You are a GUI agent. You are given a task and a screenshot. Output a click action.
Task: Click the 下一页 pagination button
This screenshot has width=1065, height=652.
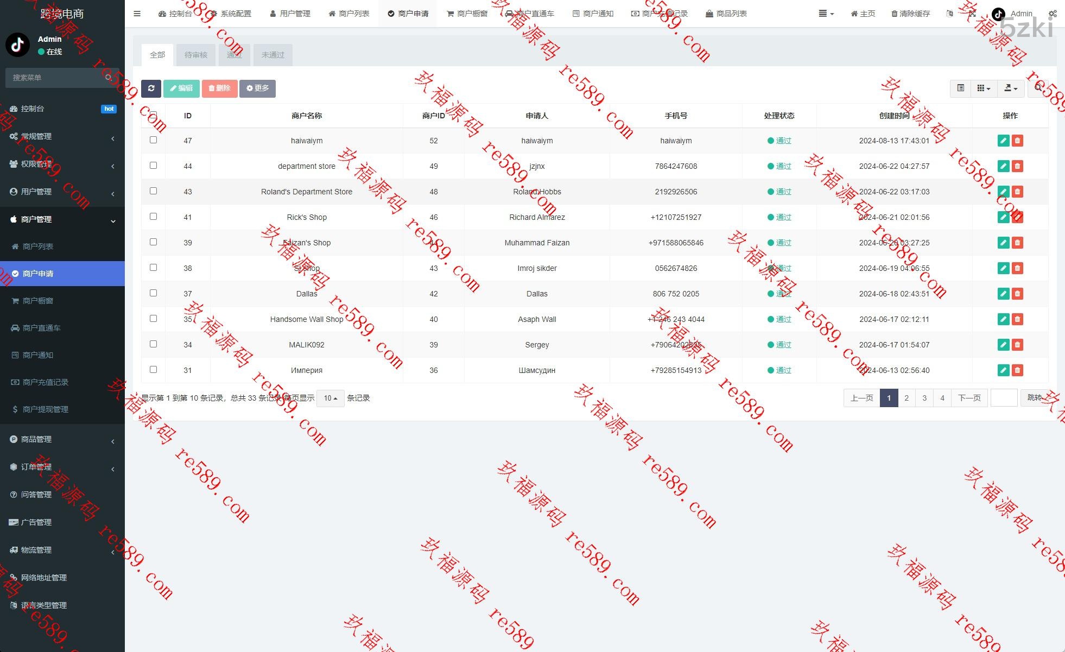pos(969,398)
